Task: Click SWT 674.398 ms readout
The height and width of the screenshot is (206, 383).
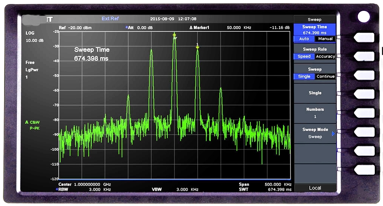Action: (265, 190)
